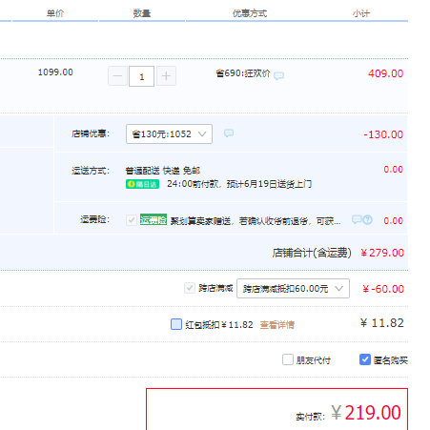Click the green 隔日达 delivery badge
Image resolution: width=430 pixels, height=430 pixels.
point(142,184)
